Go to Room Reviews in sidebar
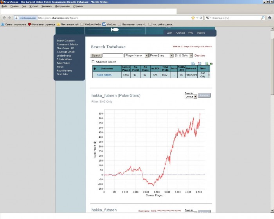274x219 pixels. [64, 70]
